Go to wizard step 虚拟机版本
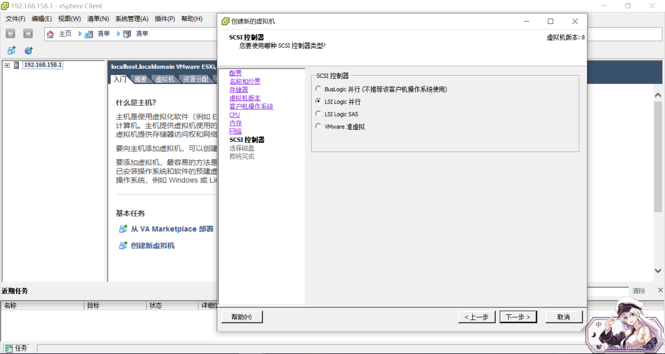 (245, 98)
